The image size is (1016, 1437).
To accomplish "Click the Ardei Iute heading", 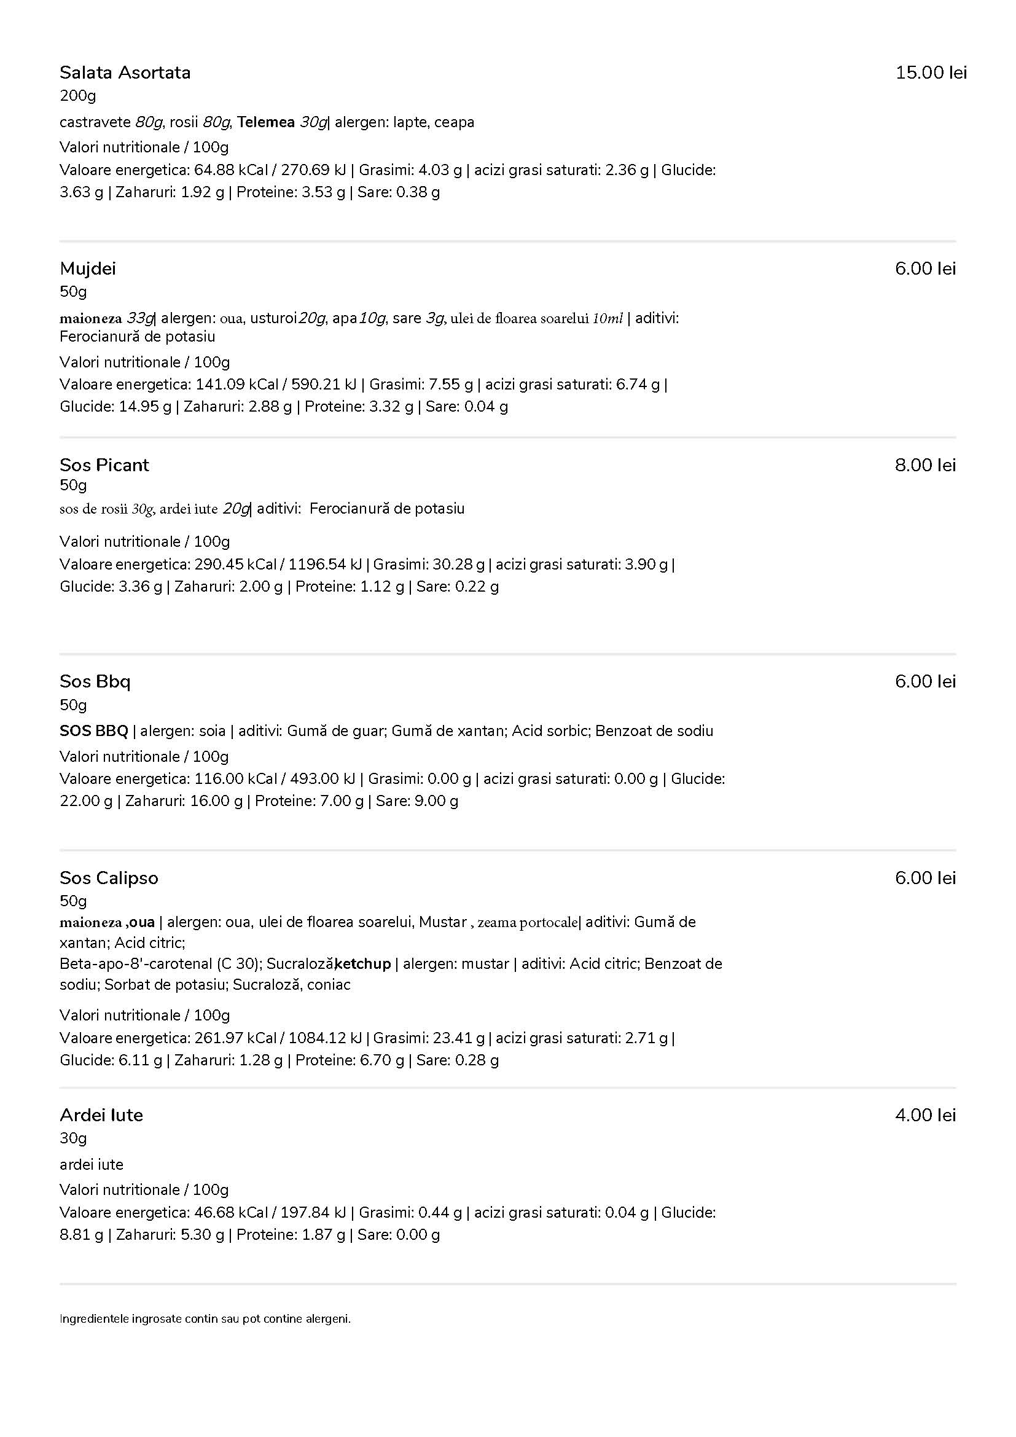I will pyautogui.click(x=101, y=1115).
